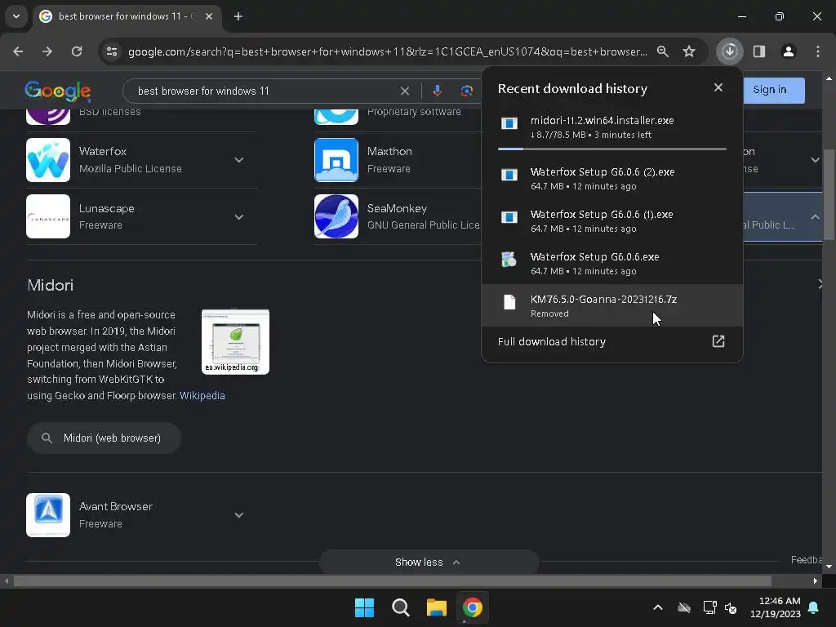Click the Chrome taskbar icon
Screen dimensions: 836x627
tap(473, 607)
